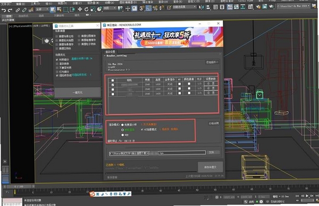This screenshot has width=319, height=206.
Task: Open the PhysCamera001 viewport label menu
Action: click(x=22, y=26)
